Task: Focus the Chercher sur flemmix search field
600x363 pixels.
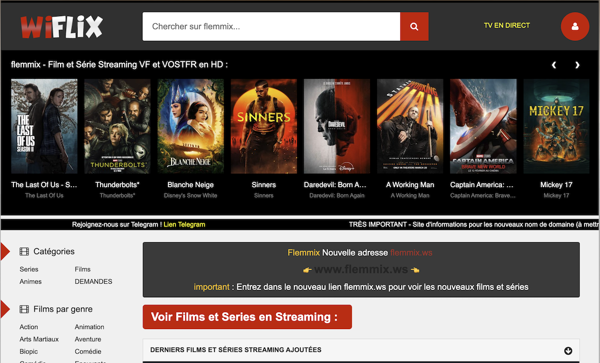Action: (271, 26)
